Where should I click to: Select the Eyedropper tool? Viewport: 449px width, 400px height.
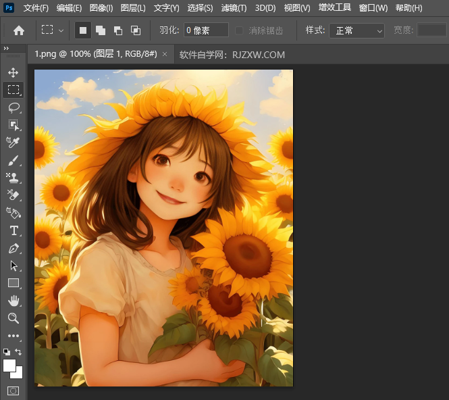click(x=14, y=143)
